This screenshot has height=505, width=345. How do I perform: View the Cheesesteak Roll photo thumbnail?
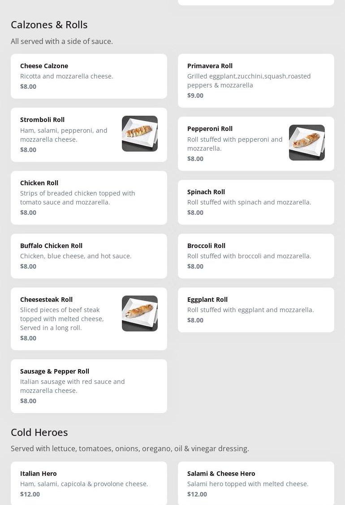click(140, 313)
